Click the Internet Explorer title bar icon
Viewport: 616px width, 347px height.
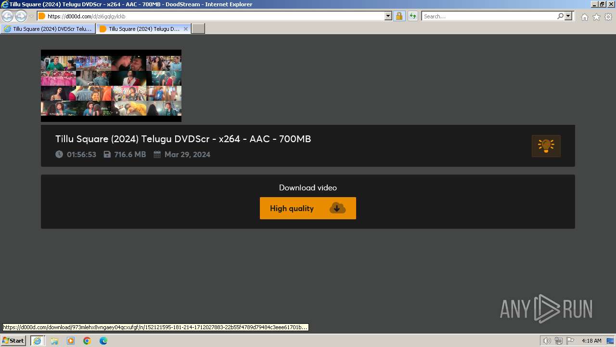pos(4,4)
